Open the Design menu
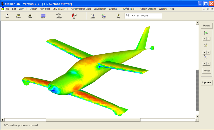This screenshot has height=130, width=214. click(33, 9)
